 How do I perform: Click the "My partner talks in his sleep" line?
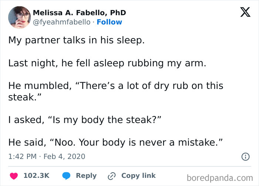[77, 40]
